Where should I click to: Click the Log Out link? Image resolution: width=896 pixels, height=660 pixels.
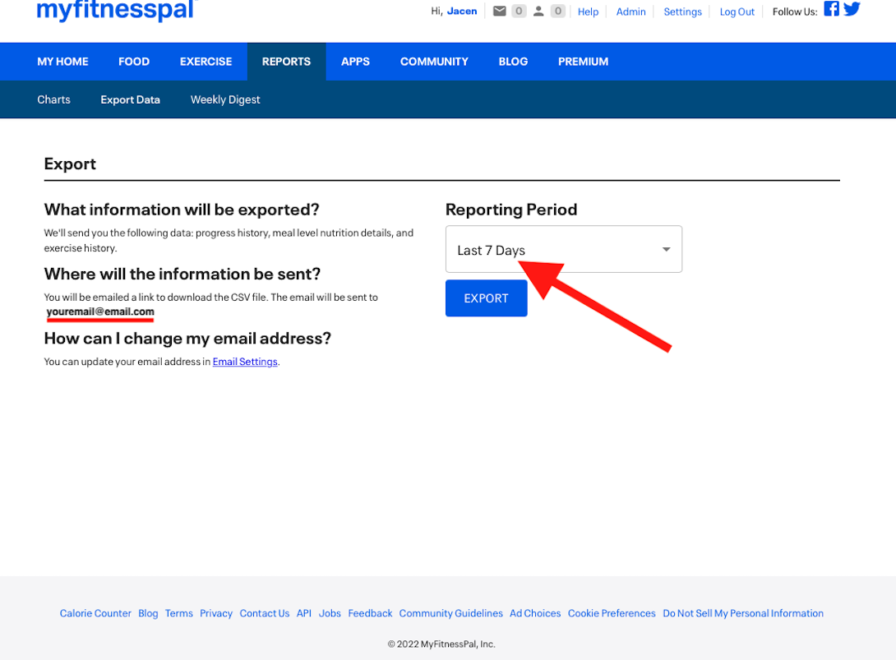point(737,12)
